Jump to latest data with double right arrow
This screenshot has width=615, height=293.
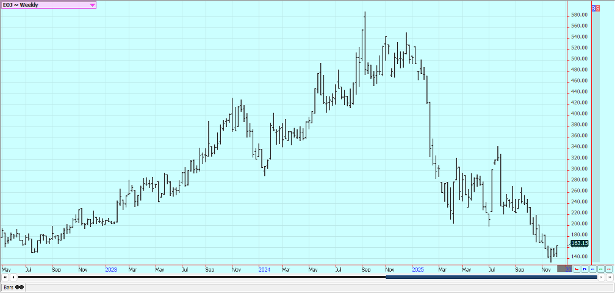tap(610, 278)
